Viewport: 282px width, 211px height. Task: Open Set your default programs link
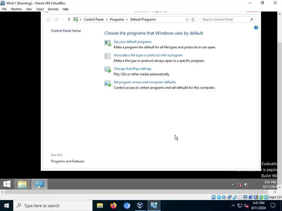[x=132, y=42]
